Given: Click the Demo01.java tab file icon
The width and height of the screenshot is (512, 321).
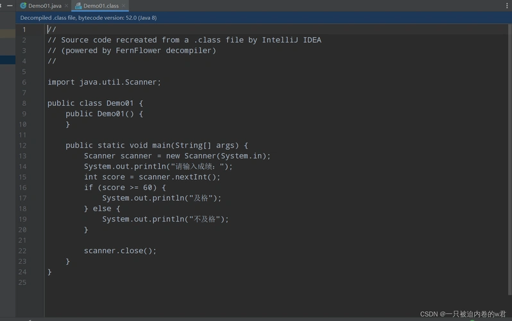Looking at the screenshot, I should (x=23, y=6).
